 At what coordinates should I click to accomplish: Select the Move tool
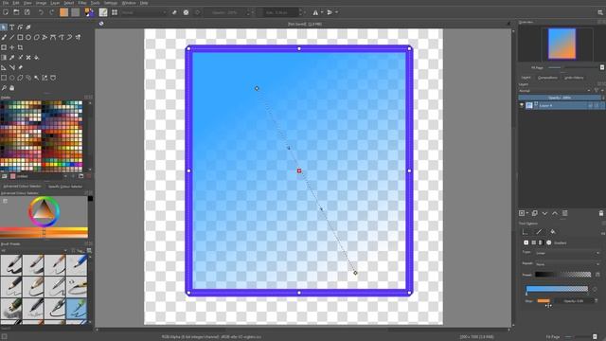point(12,47)
